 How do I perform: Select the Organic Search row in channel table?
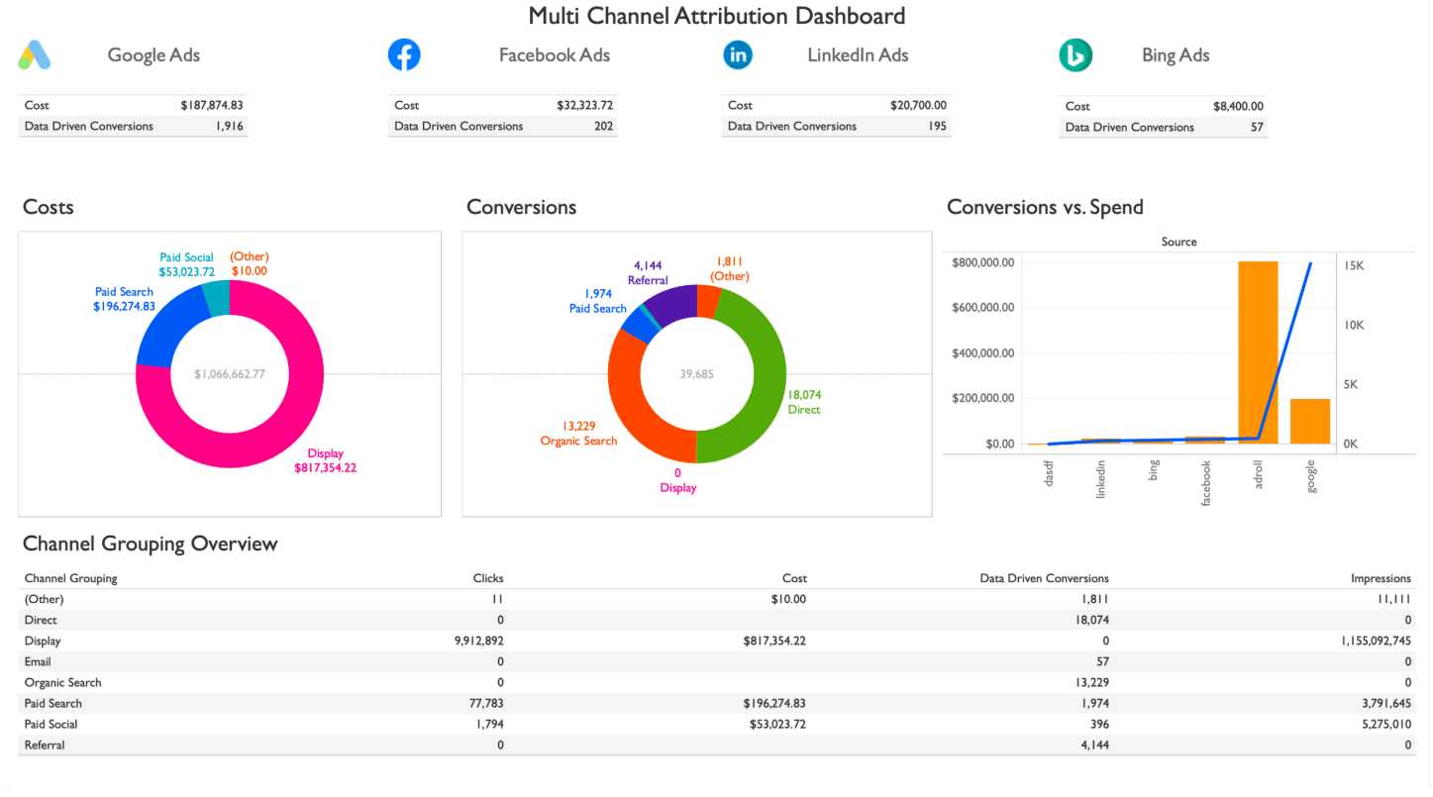pos(718,682)
